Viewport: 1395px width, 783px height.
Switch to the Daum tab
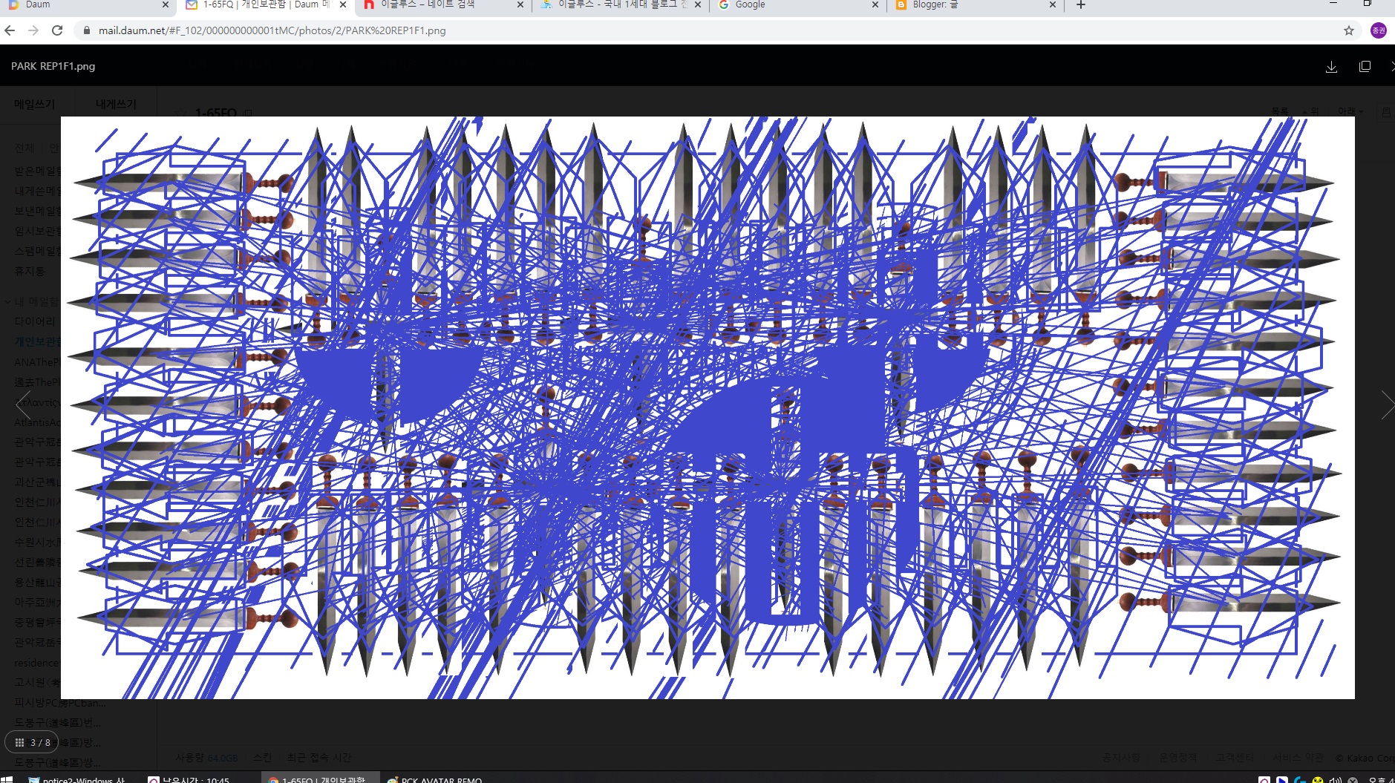pyautogui.click(x=88, y=5)
